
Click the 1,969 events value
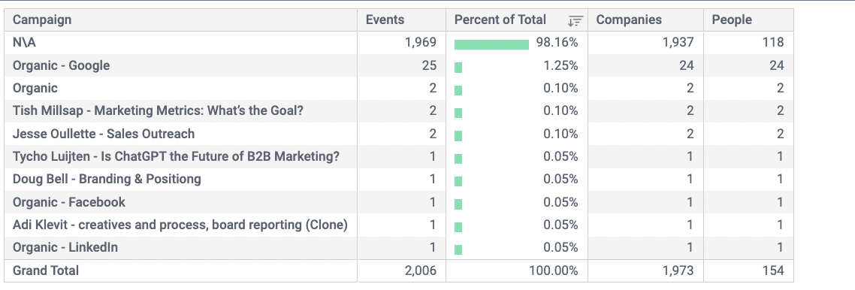tap(421, 43)
